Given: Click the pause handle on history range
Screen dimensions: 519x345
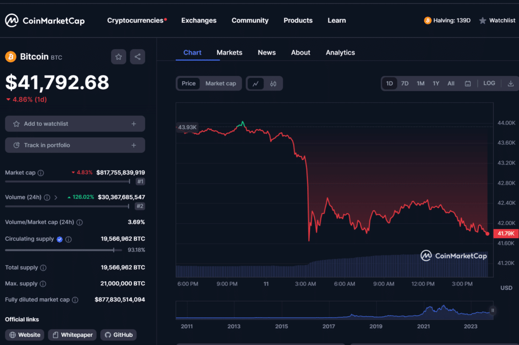Looking at the screenshot, I should (493, 310).
